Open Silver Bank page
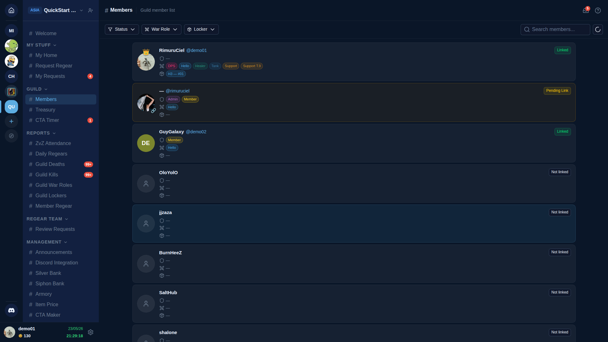 tap(61, 273)
